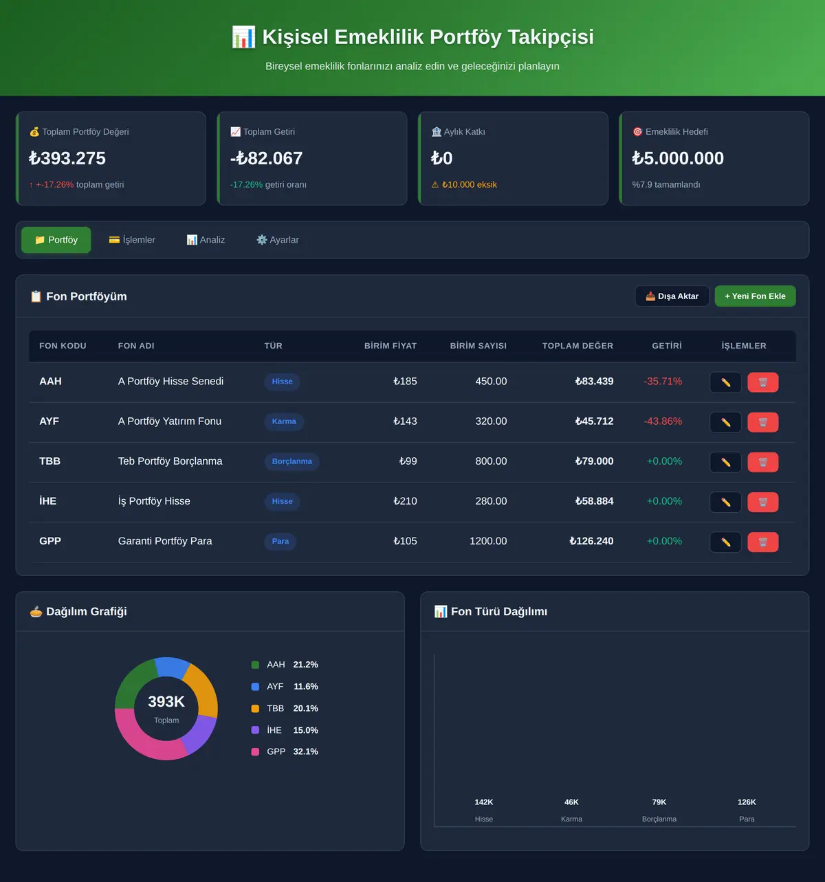Viewport: 825px width, 882px height.
Task: Click the Borçlanma tag in TBB row
Action: coord(291,461)
